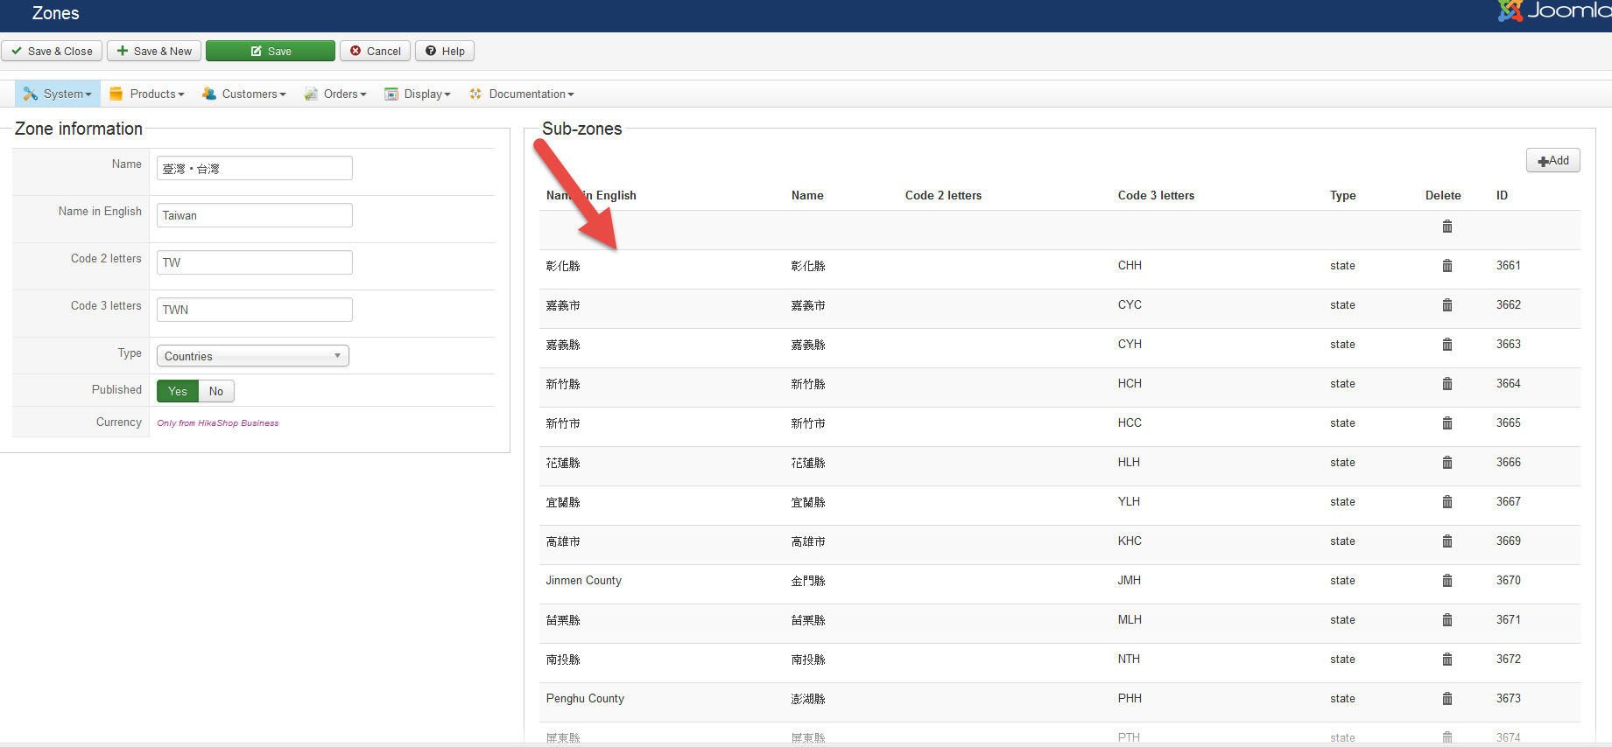Viewport: 1612px width, 747px height.
Task: Open the Only from HikaShop Business link
Action: pyautogui.click(x=218, y=423)
